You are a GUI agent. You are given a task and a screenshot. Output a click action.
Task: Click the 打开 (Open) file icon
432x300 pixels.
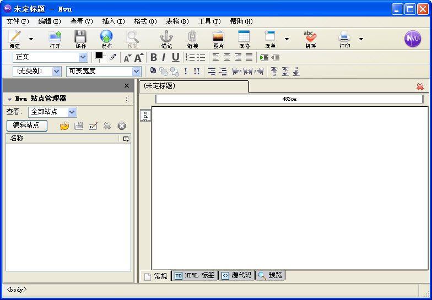click(x=55, y=37)
